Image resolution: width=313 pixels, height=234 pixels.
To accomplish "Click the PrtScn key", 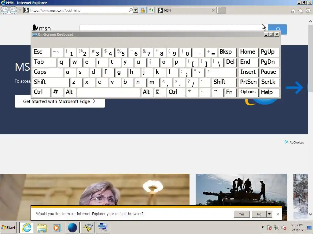I will coord(249,82).
